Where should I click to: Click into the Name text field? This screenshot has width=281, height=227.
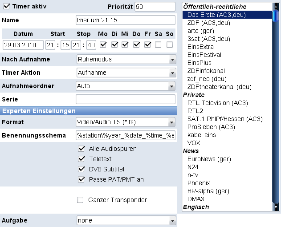click(x=126, y=20)
